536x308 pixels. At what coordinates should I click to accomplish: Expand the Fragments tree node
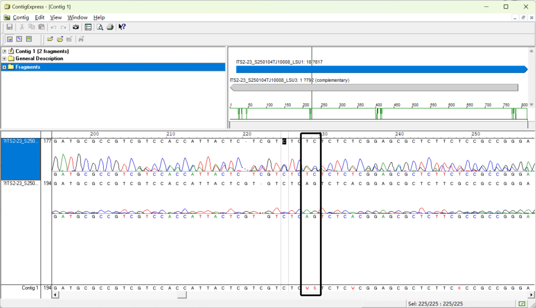click(4, 67)
